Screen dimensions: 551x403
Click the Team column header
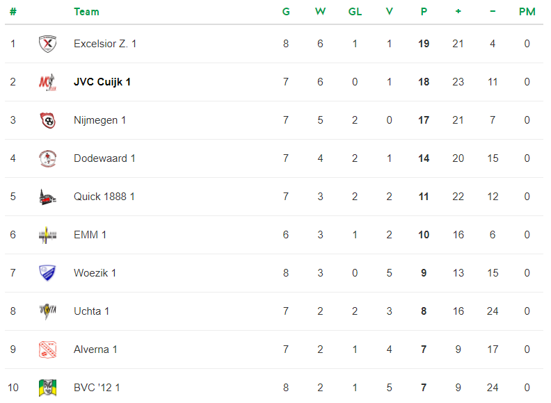pyautogui.click(x=86, y=12)
